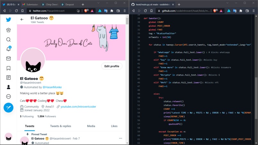
Task: Switch to the Devpost browser tab
Action: [69, 4]
